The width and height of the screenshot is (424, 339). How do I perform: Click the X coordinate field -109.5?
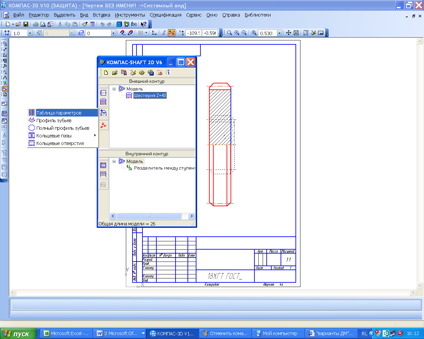tap(193, 33)
